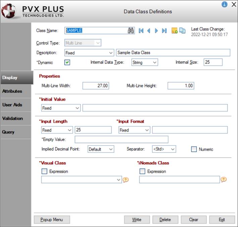Switch to the Attributes tab
238x227 pixels.
click(12, 91)
